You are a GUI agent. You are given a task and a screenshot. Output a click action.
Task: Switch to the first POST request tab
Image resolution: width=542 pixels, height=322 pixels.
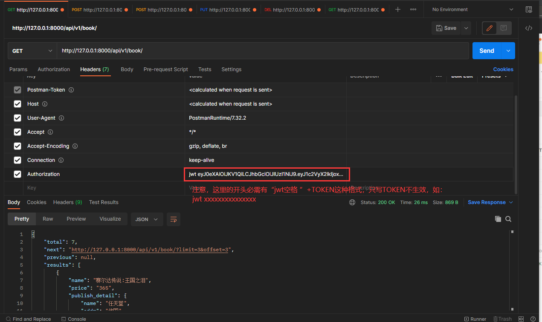point(100,9)
